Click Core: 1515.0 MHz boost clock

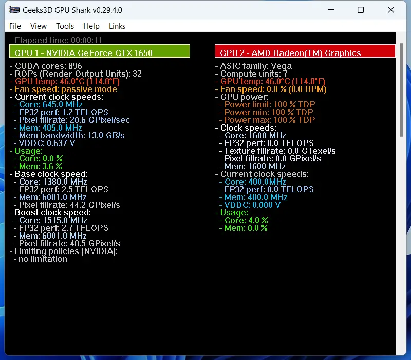click(50, 220)
